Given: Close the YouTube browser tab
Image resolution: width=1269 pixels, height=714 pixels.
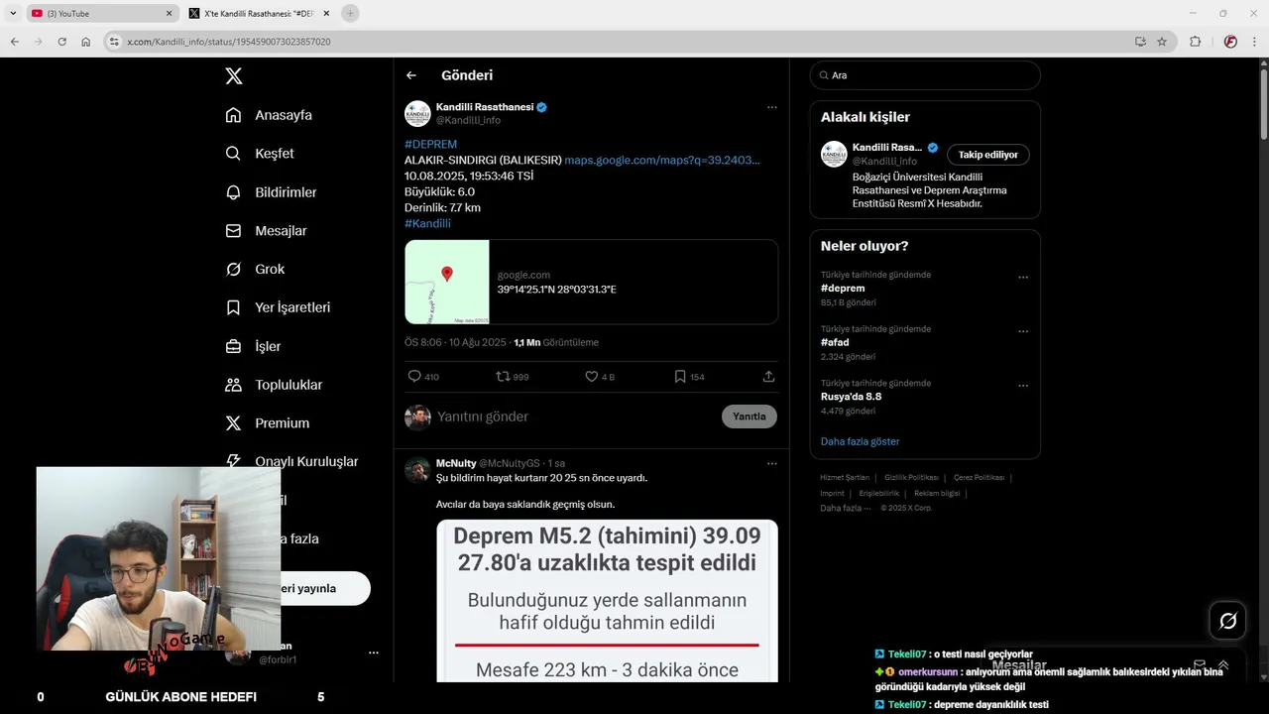Looking at the screenshot, I should 169,14.
